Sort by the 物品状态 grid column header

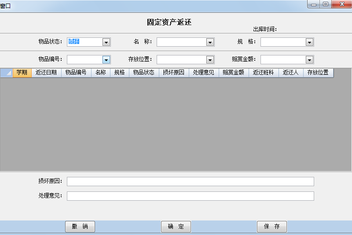coord(144,73)
